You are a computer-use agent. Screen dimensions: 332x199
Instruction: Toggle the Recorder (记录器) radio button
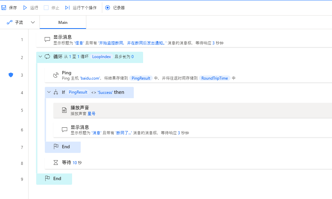108,8
